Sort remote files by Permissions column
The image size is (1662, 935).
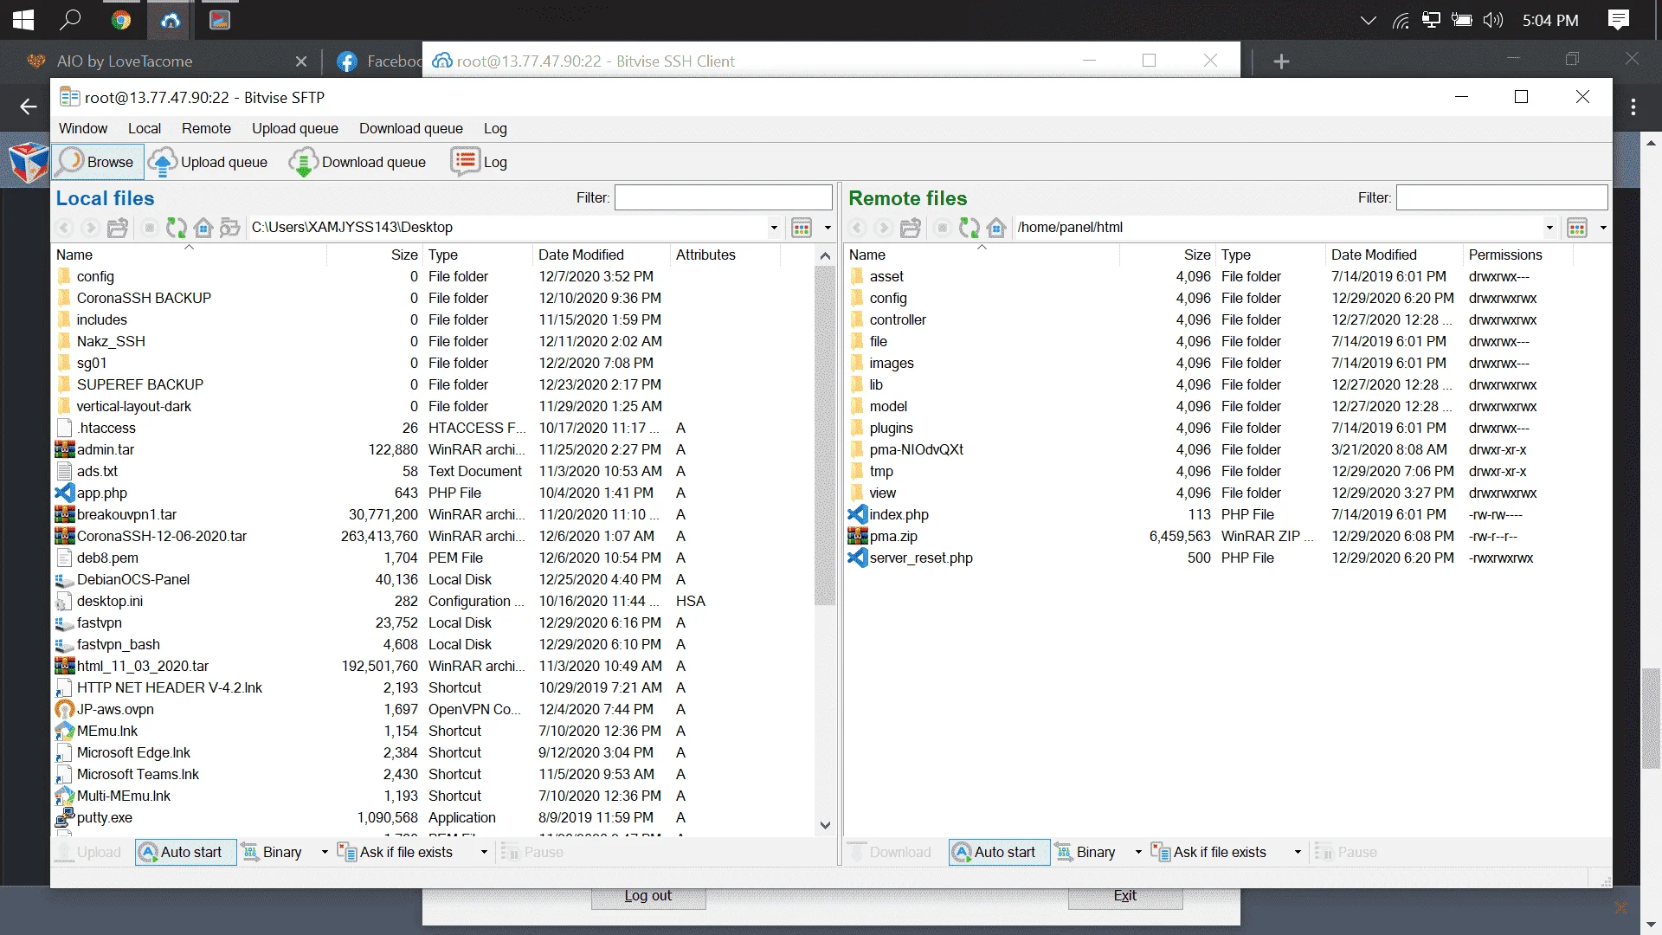click(x=1517, y=255)
